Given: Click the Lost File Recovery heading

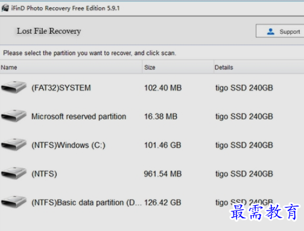Looking at the screenshot, I should click(x=49, y=31).
